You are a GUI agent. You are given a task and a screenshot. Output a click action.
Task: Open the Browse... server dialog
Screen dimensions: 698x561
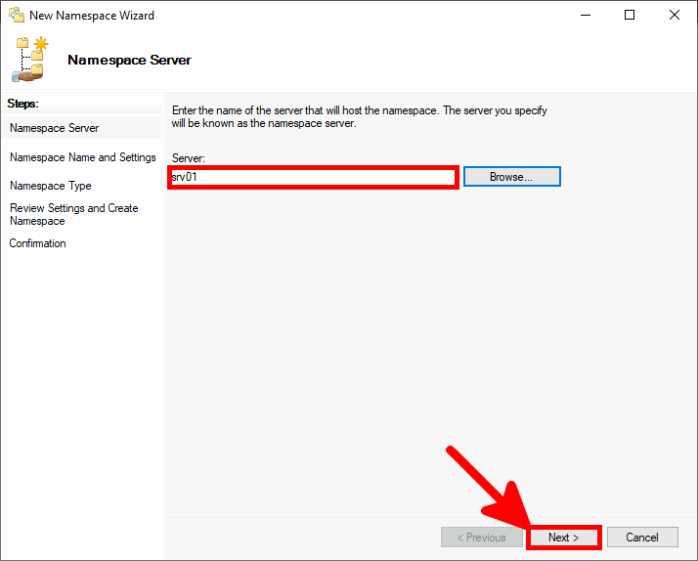tap(512, 177)
